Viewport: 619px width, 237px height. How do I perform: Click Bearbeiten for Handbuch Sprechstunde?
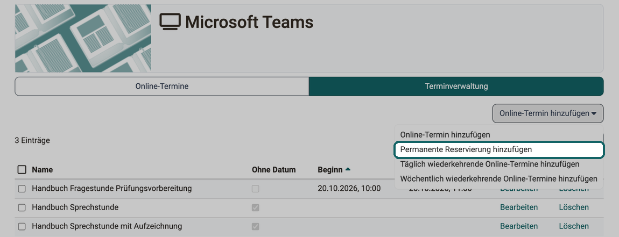(x=519, y=207)
